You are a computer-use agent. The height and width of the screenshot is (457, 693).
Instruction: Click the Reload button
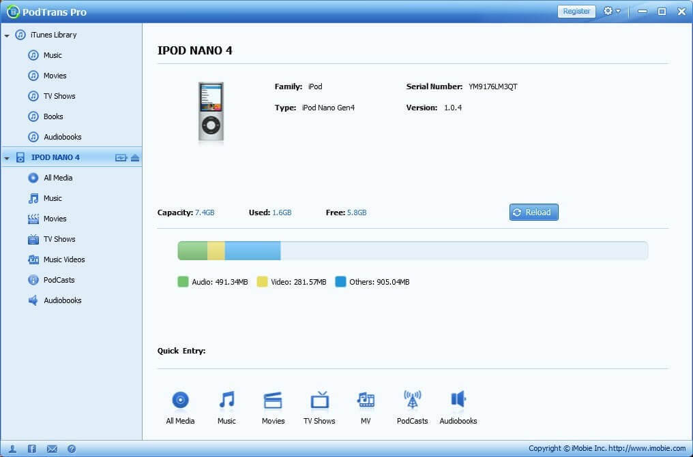(x=533, y=212)
